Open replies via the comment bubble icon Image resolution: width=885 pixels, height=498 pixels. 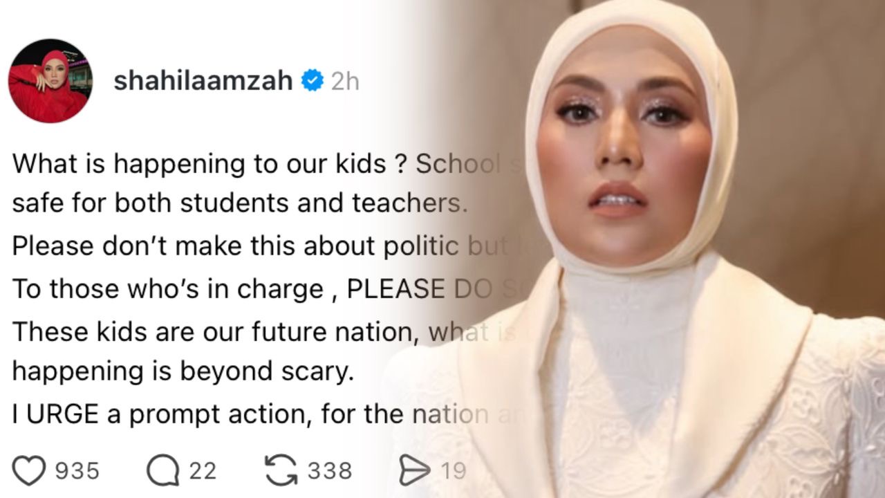tap(162, 471)
